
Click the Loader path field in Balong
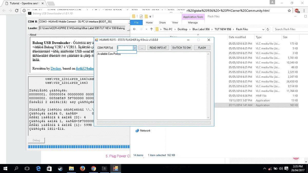point(82,28)
